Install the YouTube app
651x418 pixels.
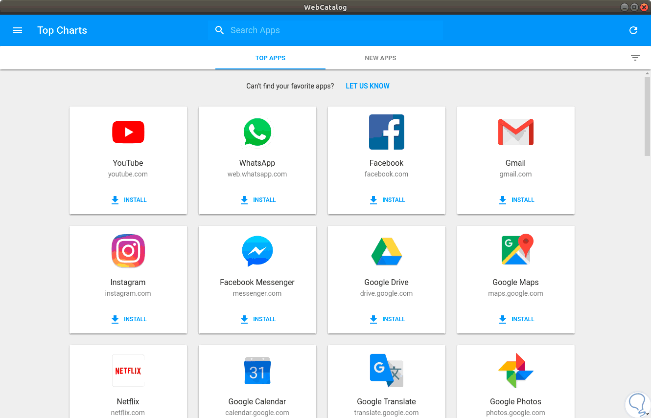pos(128,200)
